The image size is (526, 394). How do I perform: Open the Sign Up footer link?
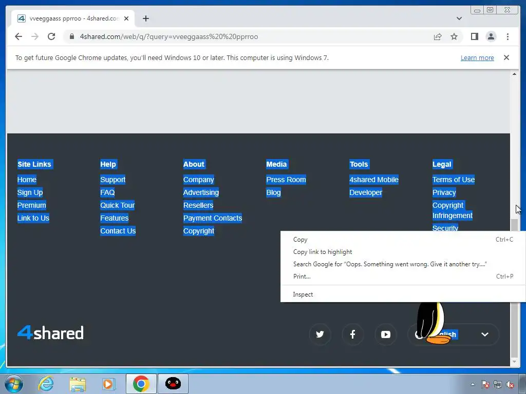(30, 192)
